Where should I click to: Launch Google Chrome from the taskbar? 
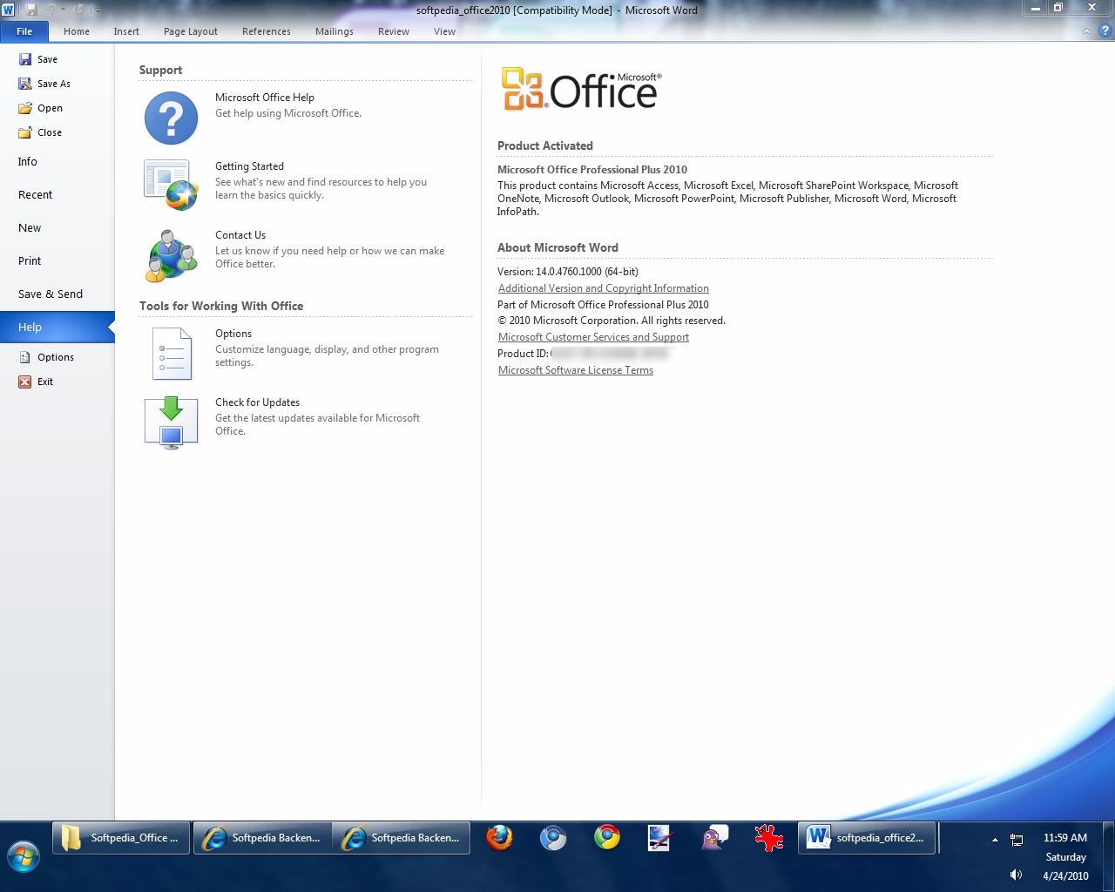[x=607, y=838]
